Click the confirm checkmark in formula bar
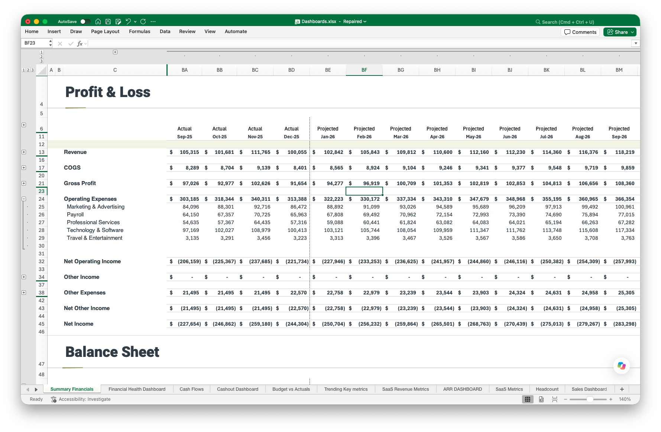 coord(71,43)
